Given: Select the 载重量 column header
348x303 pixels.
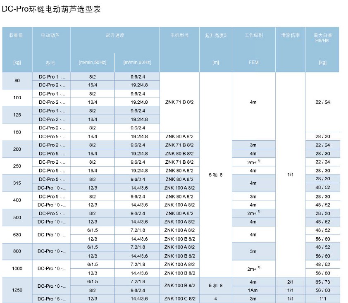Looking at the screenshot, I should [x=17, y=36].
